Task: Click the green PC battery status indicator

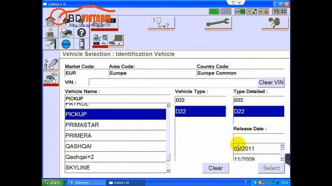Action: (214, 11)
